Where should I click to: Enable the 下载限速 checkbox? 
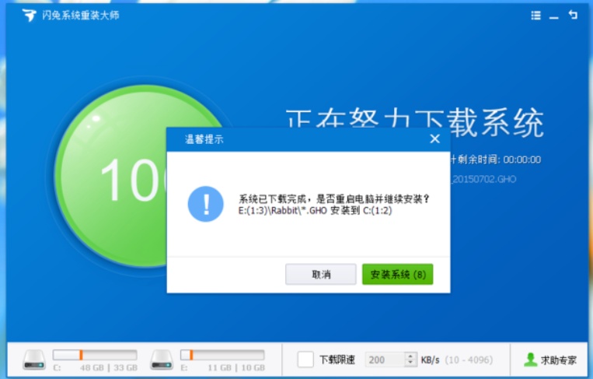(x=305, y=360)
